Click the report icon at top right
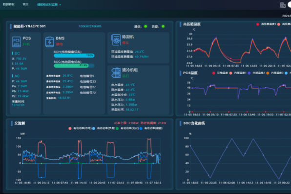Image resolution: width=291 pixels, height=194 pixels. 283,5
